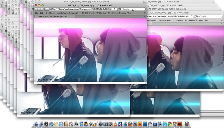Open Finder from the Dock
The image size is (224, 129).
tap(36, 124)
